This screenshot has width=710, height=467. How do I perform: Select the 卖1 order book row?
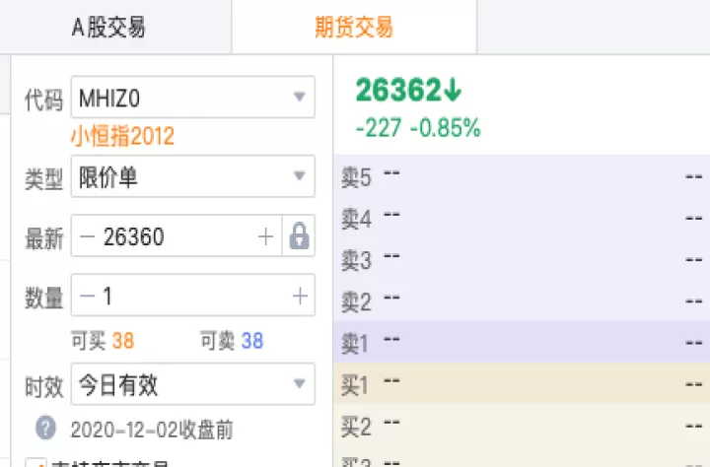pos(522,342)
